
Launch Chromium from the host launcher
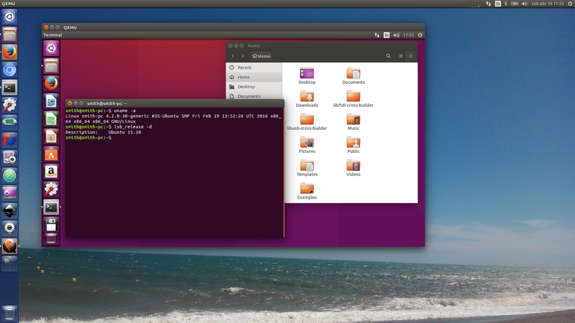pos(9,70)
